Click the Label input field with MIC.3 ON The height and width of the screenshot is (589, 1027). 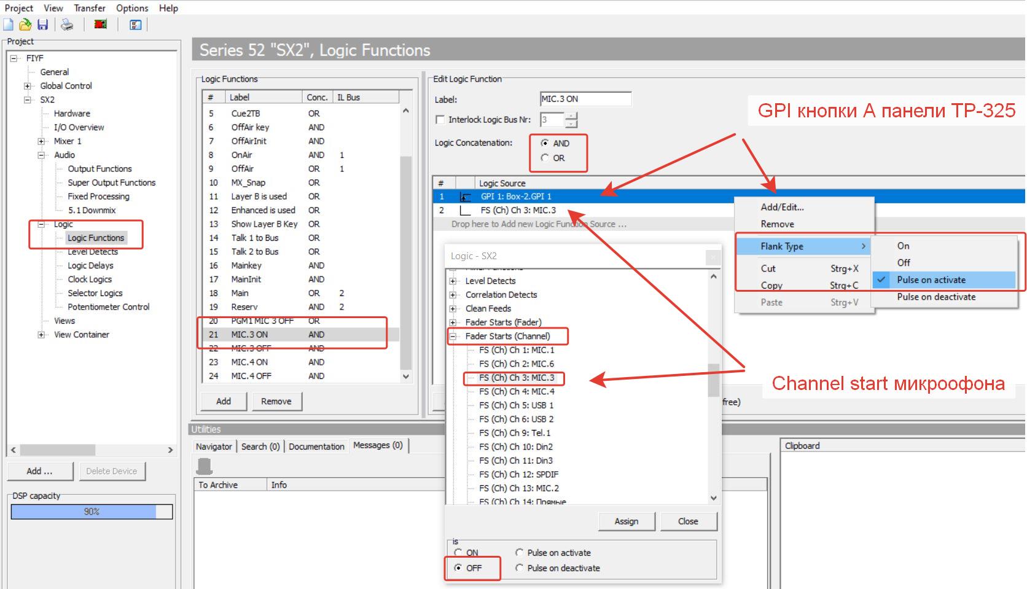click(585, 99)
